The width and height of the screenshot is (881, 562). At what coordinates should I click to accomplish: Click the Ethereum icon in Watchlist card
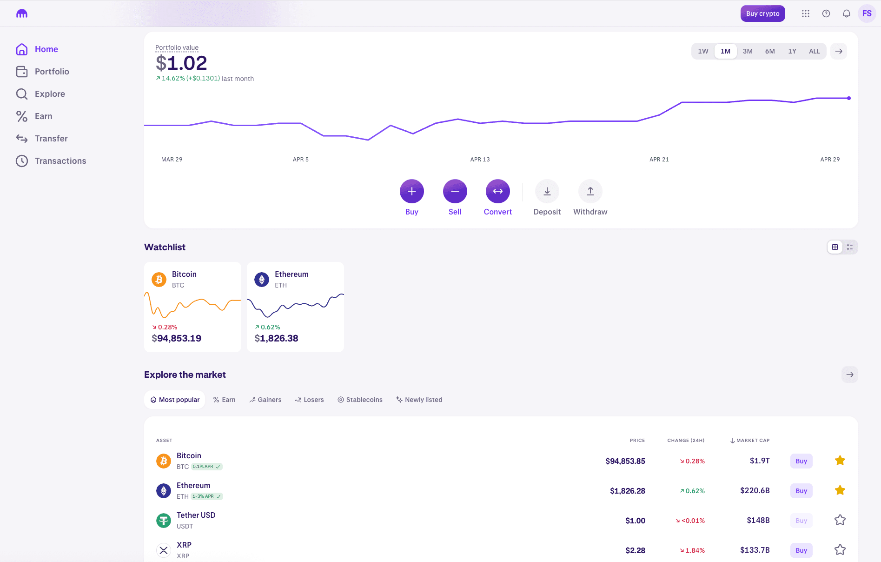pos(262,280)
